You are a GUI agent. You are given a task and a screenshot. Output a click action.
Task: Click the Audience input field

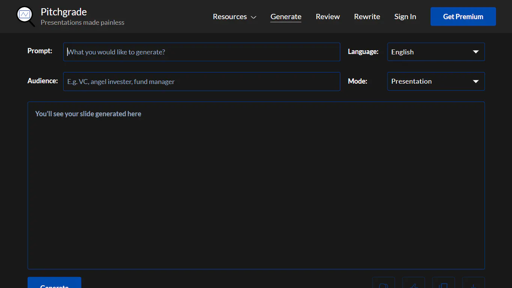[202, 81]
